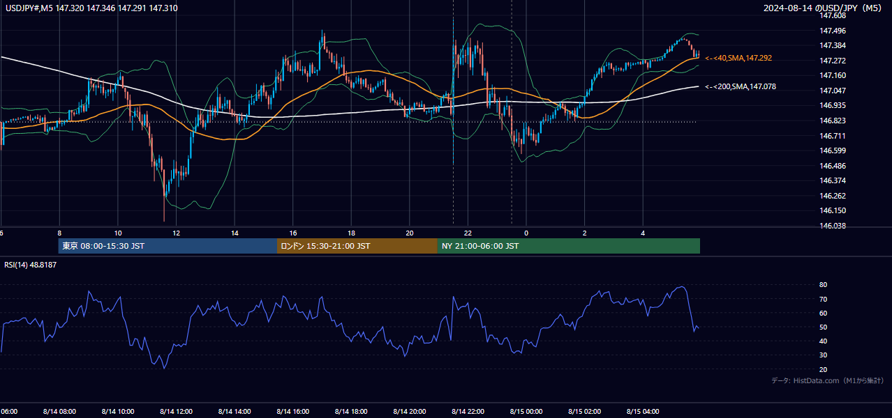This screenshot has height=418, width=892.
Task: Click the bottom time label 8/14 16:00
Action: [293, 412]
